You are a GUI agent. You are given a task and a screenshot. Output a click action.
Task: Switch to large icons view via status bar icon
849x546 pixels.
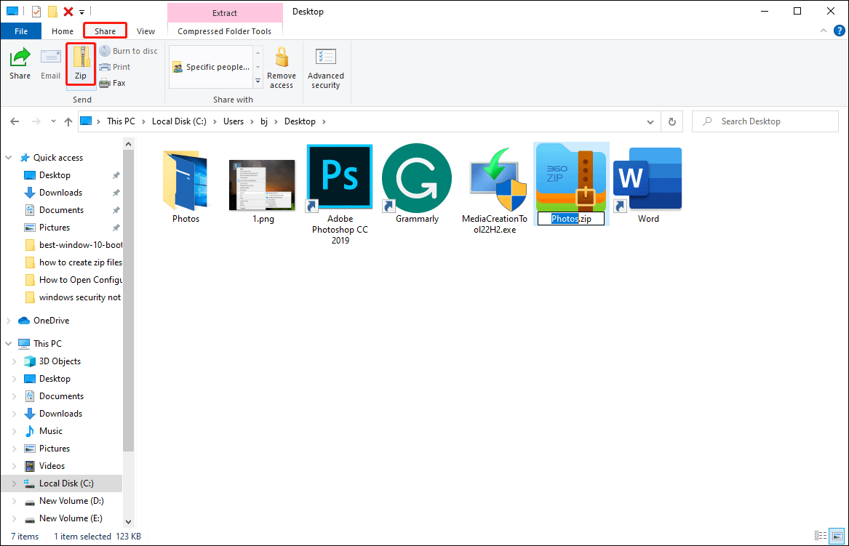coord(836,536)
